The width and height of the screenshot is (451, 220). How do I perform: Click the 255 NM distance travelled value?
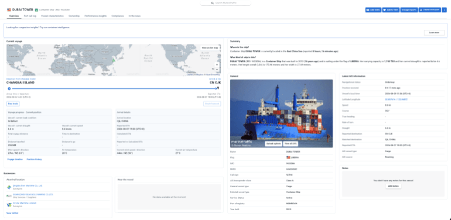pyautogui.click(x=12, y=145)
